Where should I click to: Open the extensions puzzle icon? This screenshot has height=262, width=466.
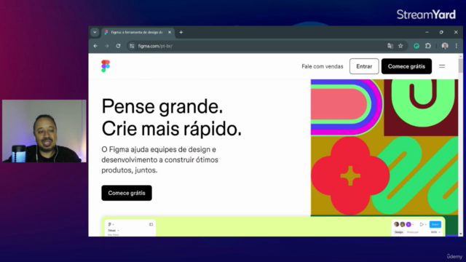point(428,46)
